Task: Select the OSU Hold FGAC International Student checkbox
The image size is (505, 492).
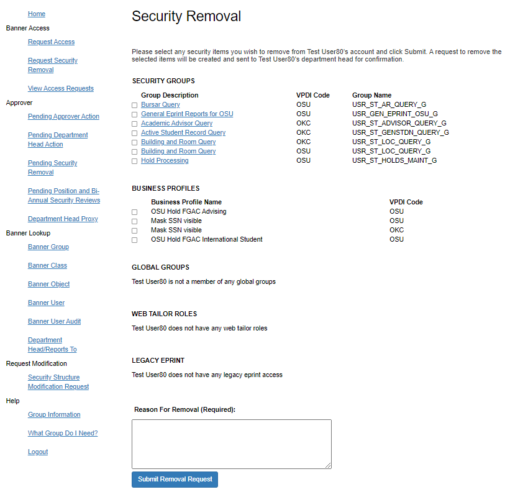Action: [x=134, y=239]
